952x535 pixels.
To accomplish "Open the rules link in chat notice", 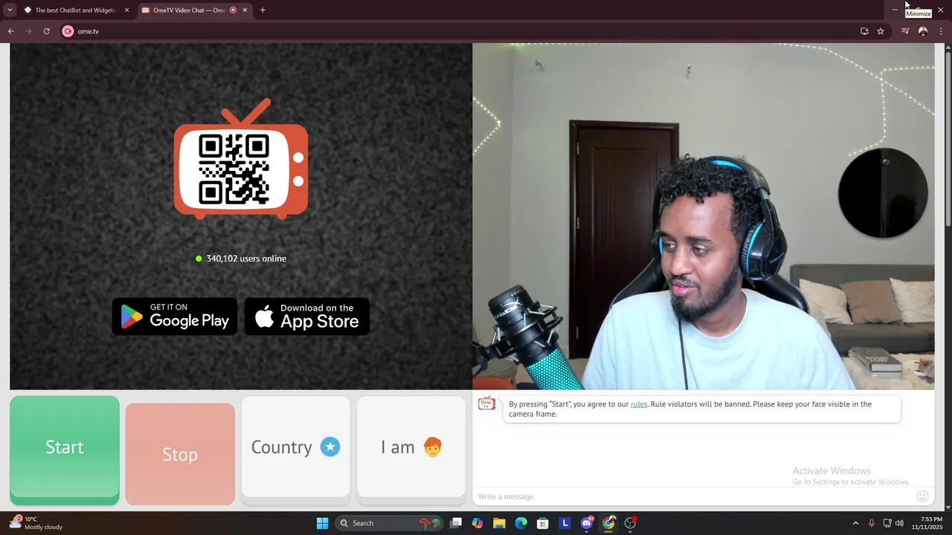I will coord(639,404).
